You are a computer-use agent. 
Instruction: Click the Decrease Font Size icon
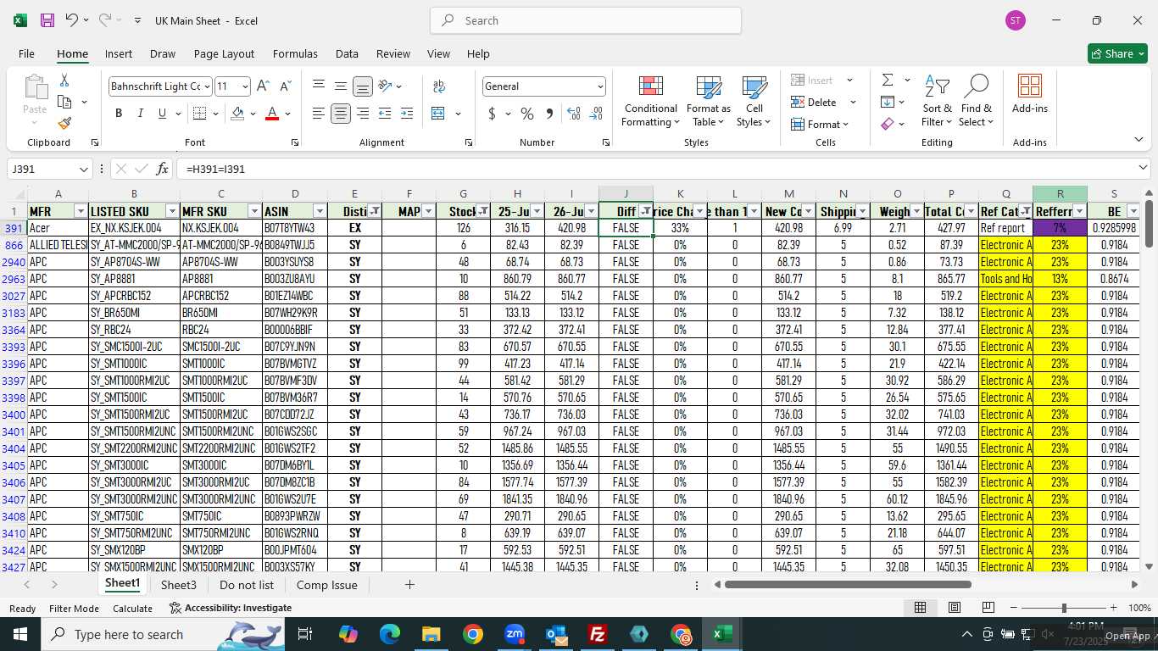[x=286, y=86]
